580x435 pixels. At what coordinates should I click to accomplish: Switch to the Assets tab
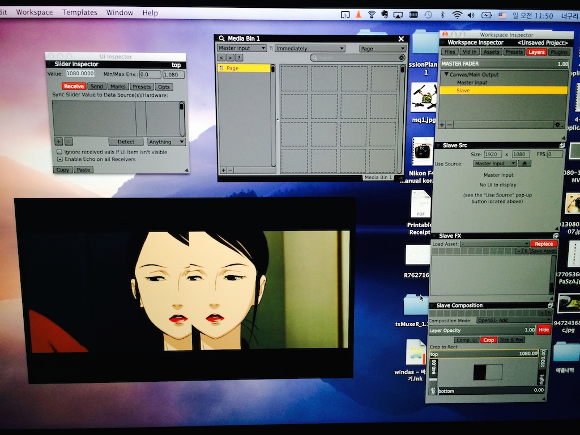[x=491, y=52]
